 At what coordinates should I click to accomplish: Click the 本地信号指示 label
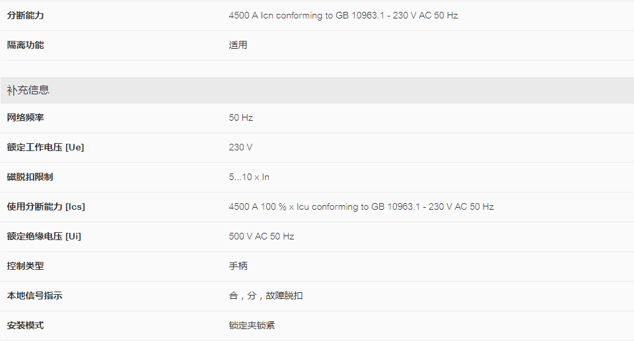click(34, 295)
